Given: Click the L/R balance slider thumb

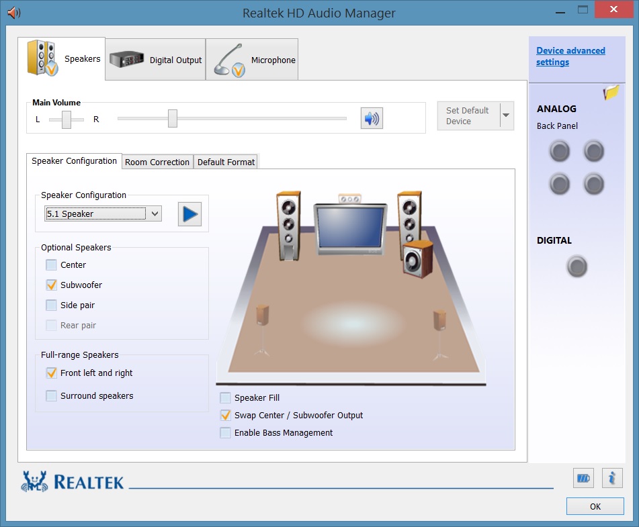Looking at the screenshot, I should pos(67,119).
